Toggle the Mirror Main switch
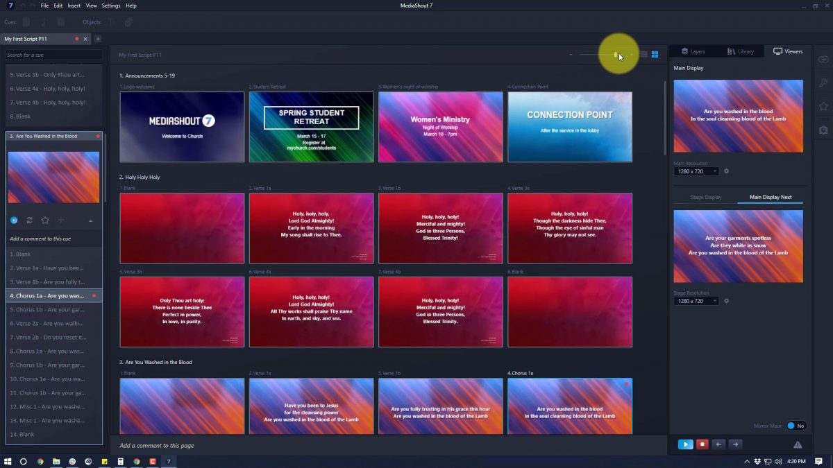This screenshot has height=468, width=833. (796, 426)
